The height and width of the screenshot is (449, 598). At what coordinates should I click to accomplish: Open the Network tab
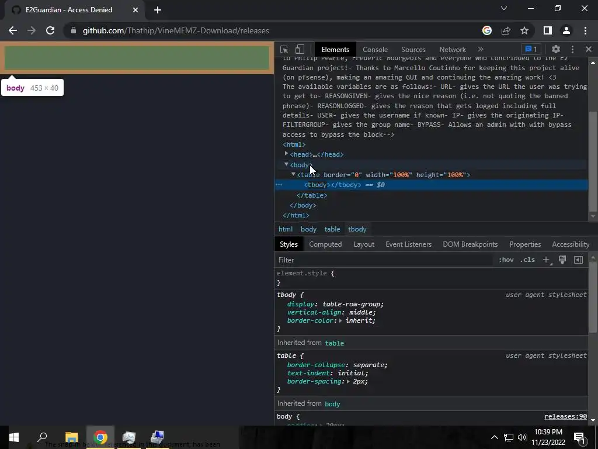(453, 50)
